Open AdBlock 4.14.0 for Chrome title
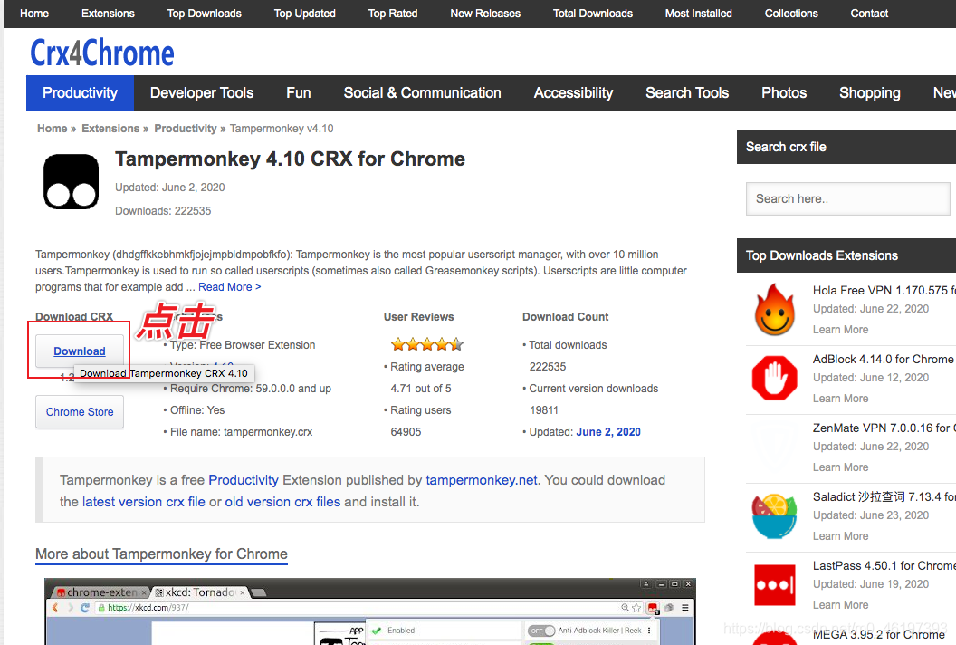This screenshot has height=645, width=956. (883, 360)
